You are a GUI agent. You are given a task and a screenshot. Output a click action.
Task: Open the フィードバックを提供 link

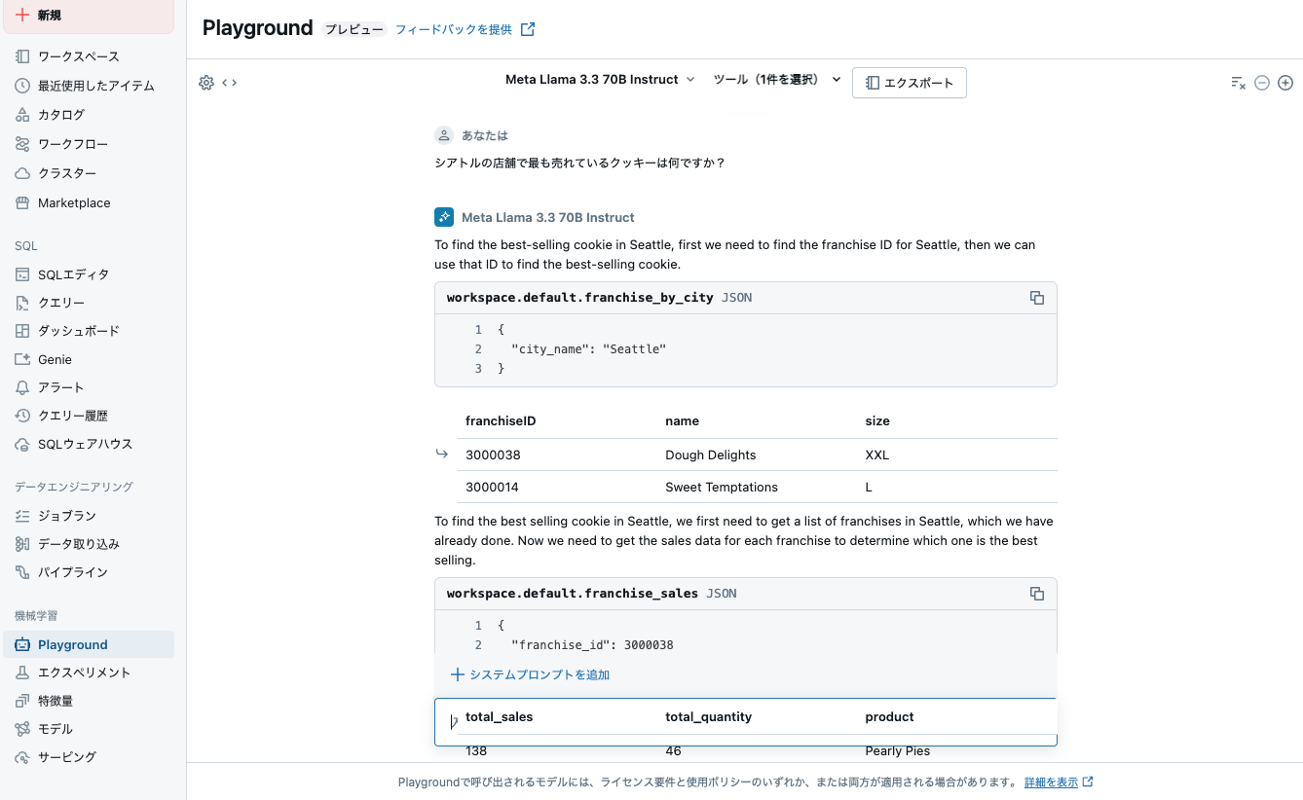(x=454, y=28)
